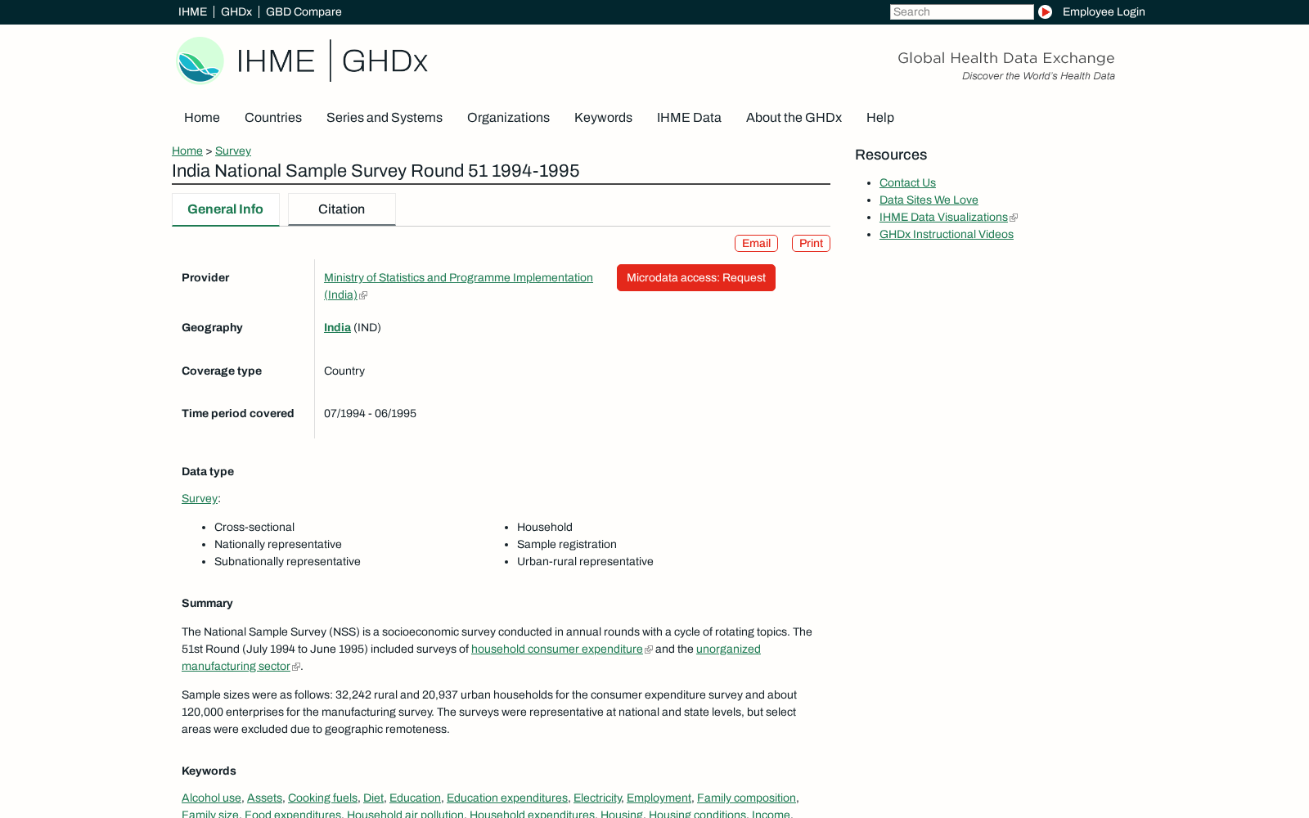This screenshot has height=818, width=1309.
Task: Open Ministry of Statistics and Programme Implementation link
Action: [458, 278]
